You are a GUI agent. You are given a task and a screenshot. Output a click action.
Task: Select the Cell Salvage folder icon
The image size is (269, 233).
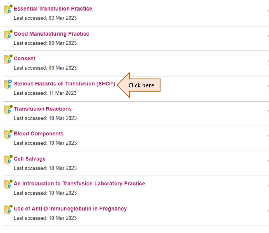pyautogui.click(x=8, y=160)
